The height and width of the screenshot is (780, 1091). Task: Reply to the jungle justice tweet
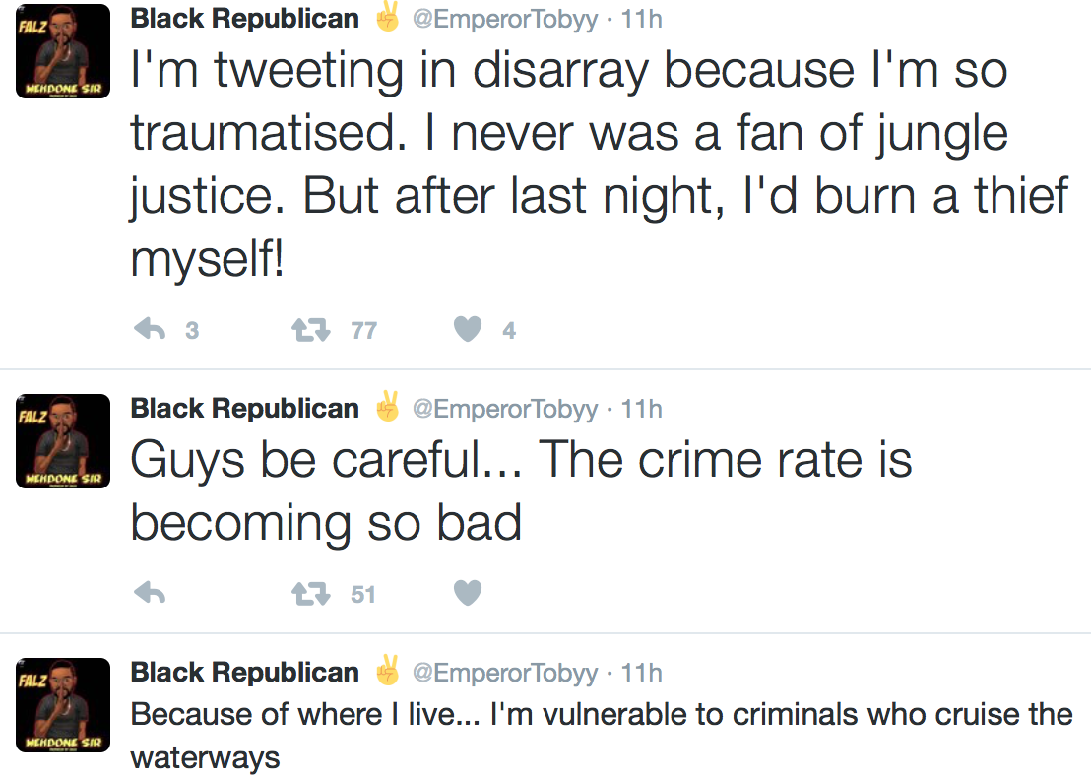(149, 330)
